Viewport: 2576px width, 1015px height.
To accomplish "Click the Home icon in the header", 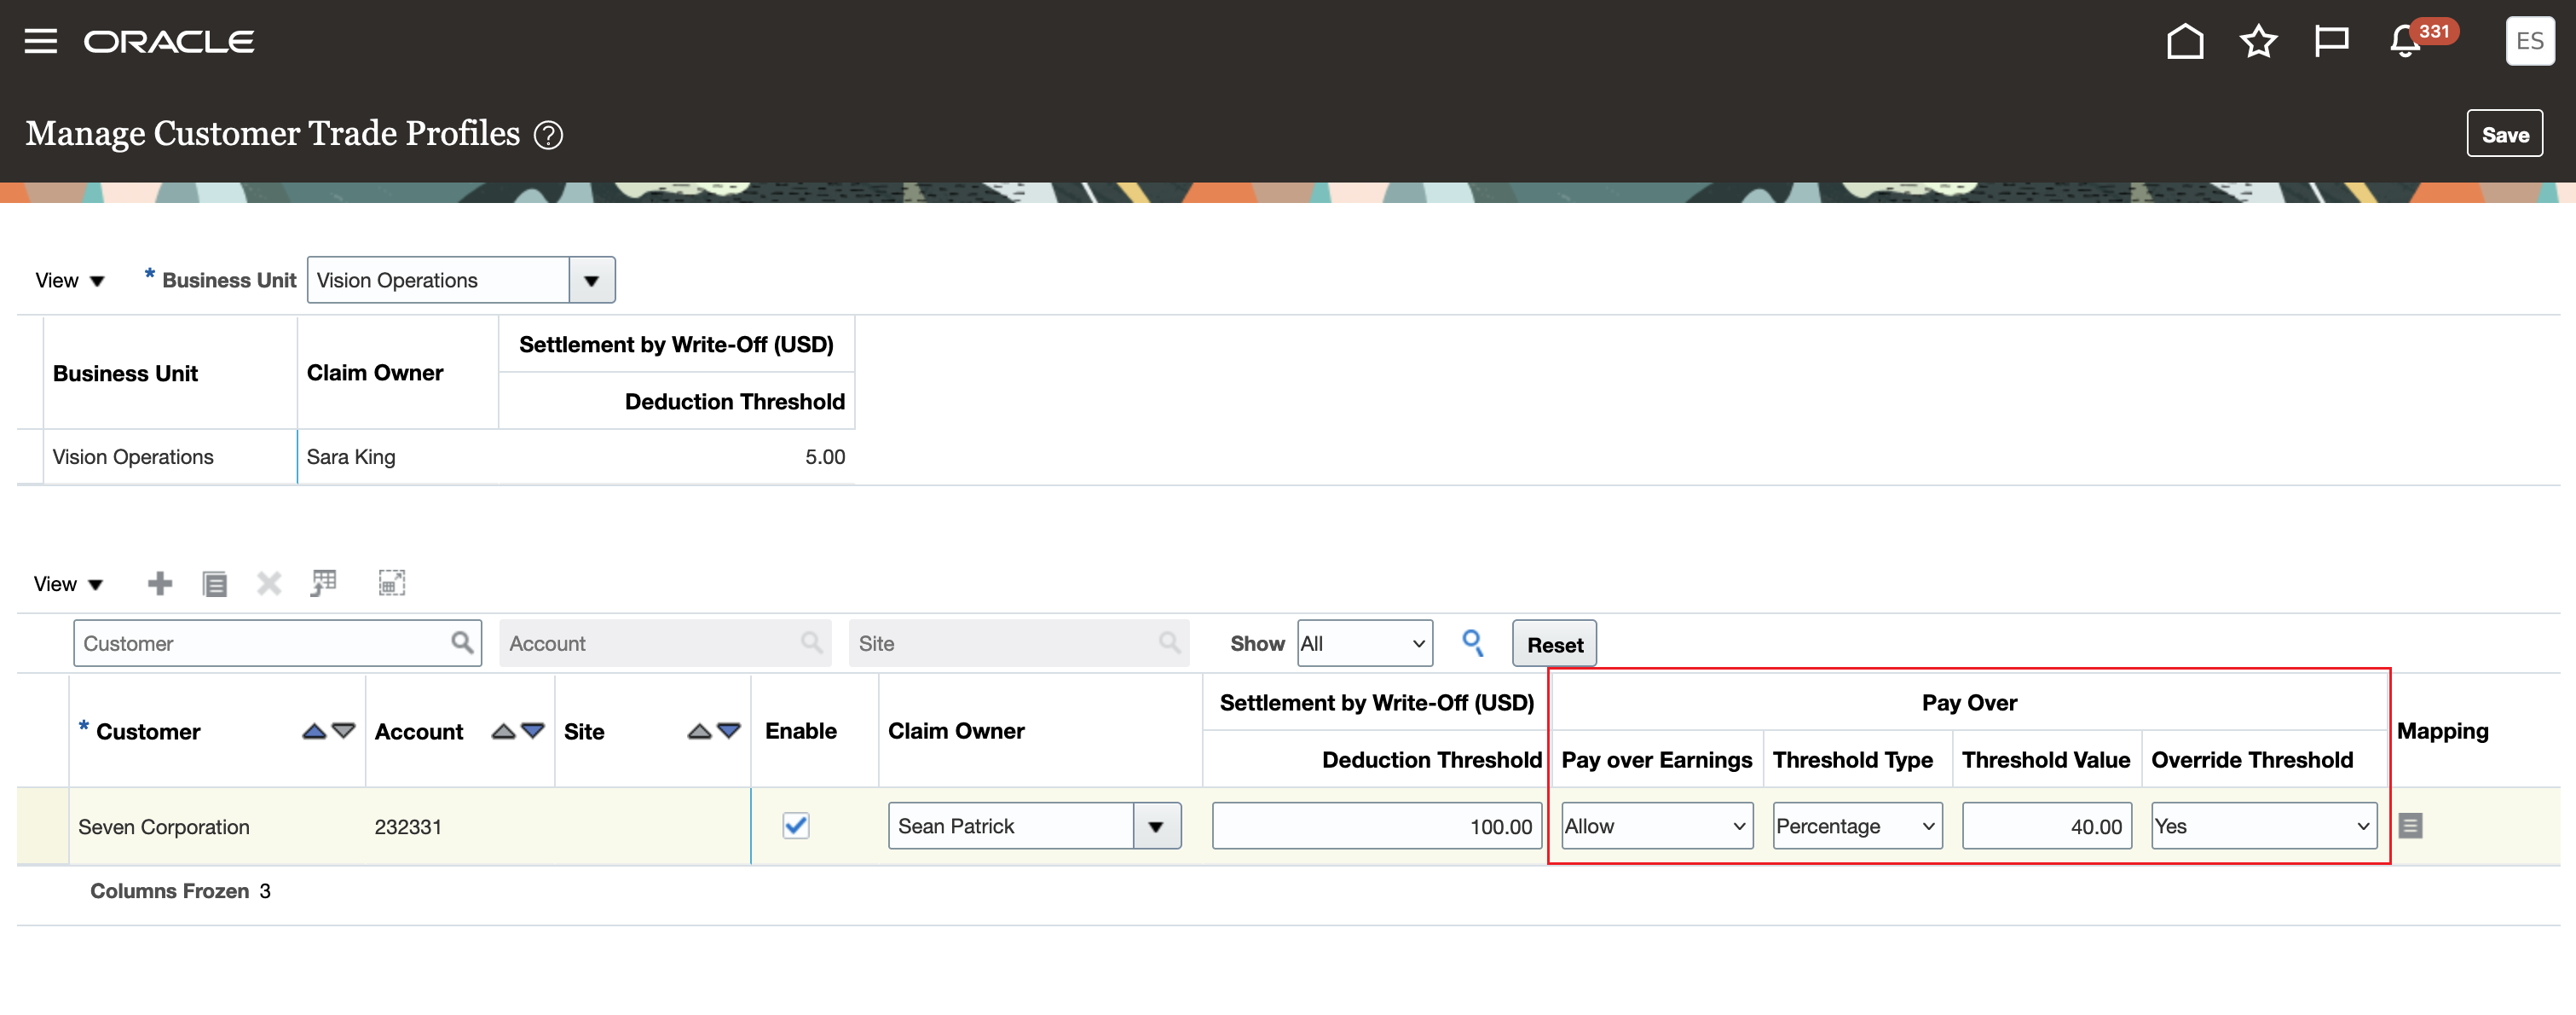I will pos(2185,41).
